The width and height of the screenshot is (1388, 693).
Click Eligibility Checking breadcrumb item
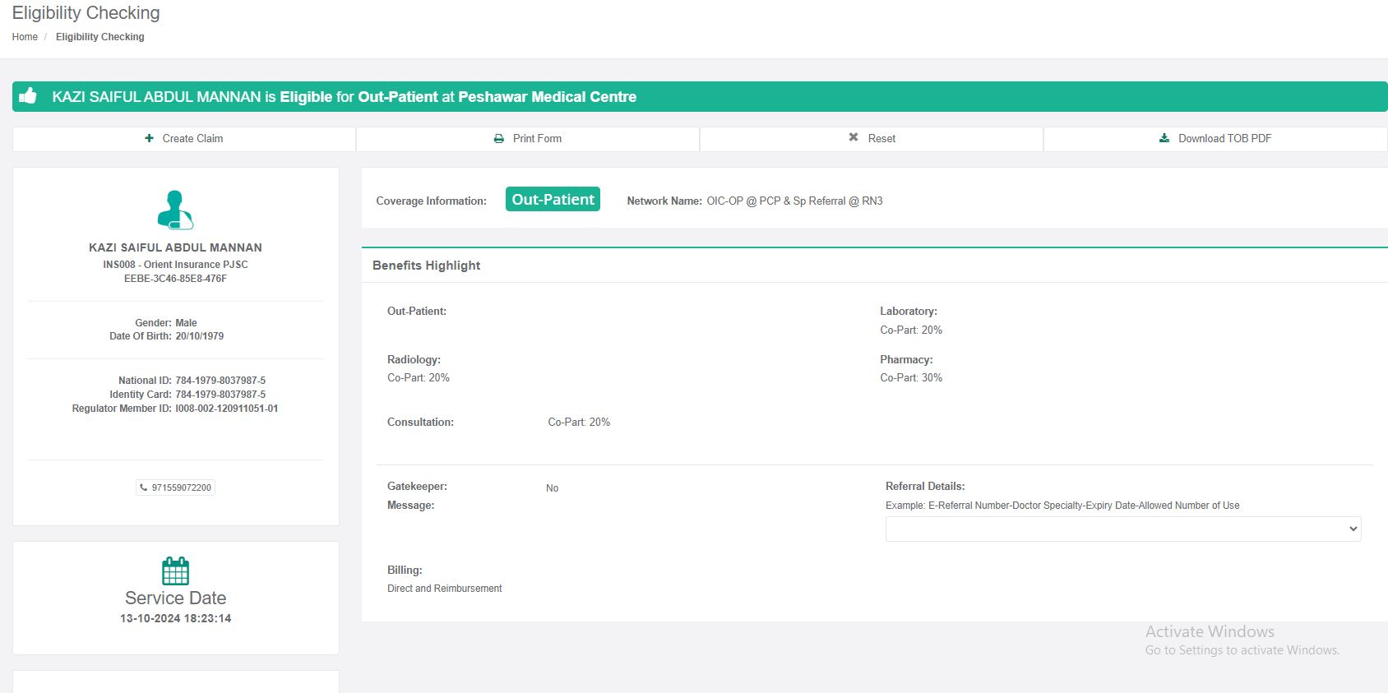99,37
